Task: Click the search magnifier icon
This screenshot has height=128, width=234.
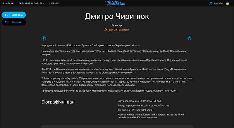Action: coord(211,3)
